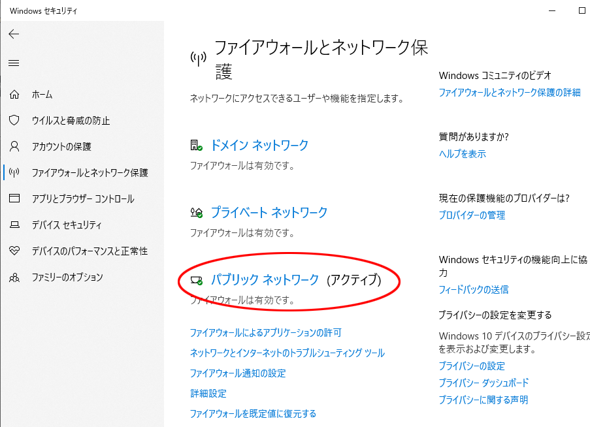Click the person icon for アカウントの保護
This screenshot has width=590, height=427.
14,146
